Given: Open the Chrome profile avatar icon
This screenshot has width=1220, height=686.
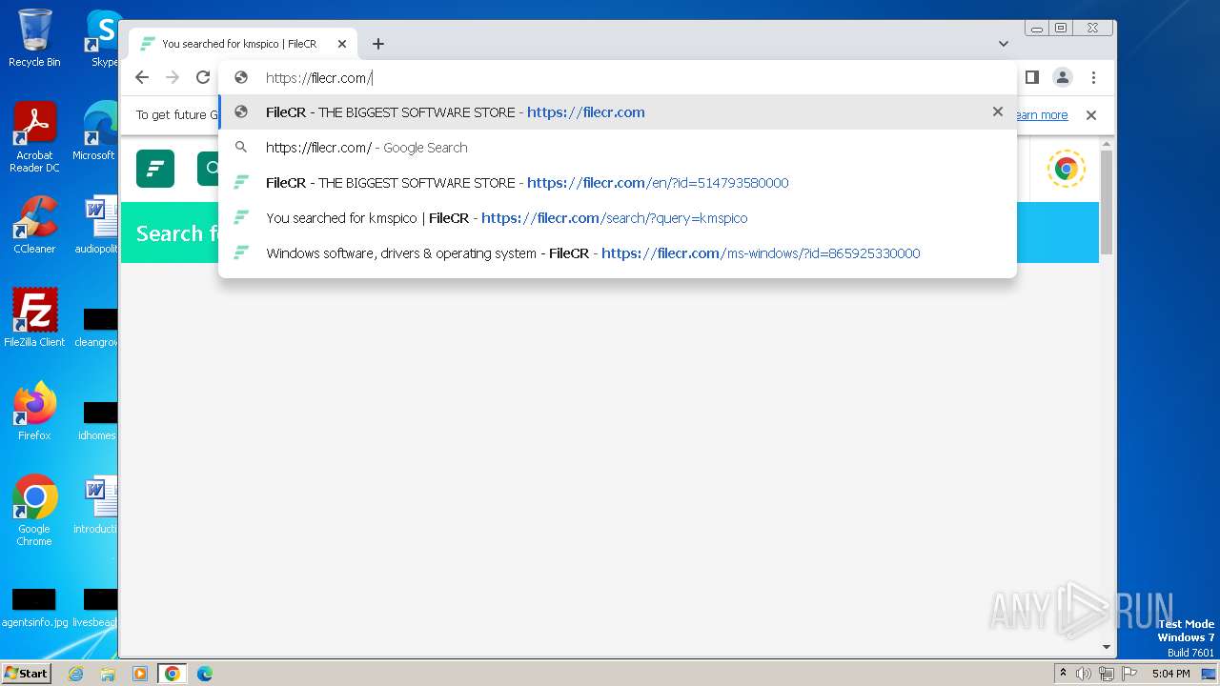Looking at the screenshot, I should (1062, 77).
